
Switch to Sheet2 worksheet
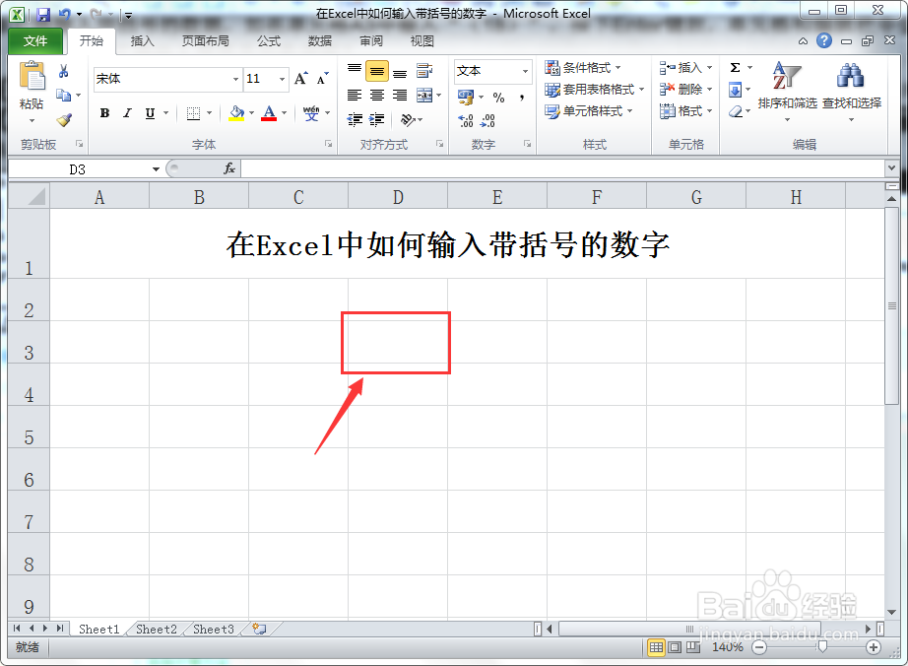tap(157, 629)
